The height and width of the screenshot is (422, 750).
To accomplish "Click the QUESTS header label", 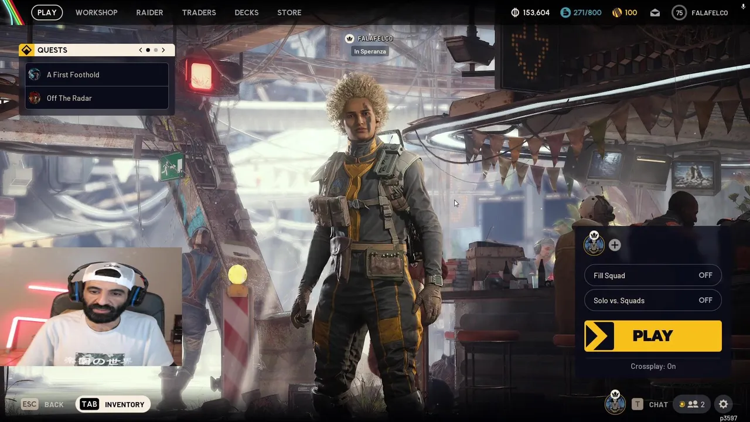I will point(52,50).
